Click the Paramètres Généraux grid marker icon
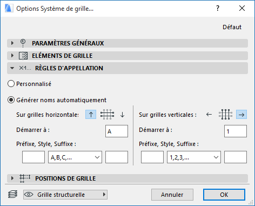255x206 pixels. click(23, 43)
